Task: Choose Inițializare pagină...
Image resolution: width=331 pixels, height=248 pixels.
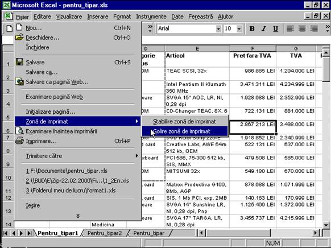Action: 78,111
